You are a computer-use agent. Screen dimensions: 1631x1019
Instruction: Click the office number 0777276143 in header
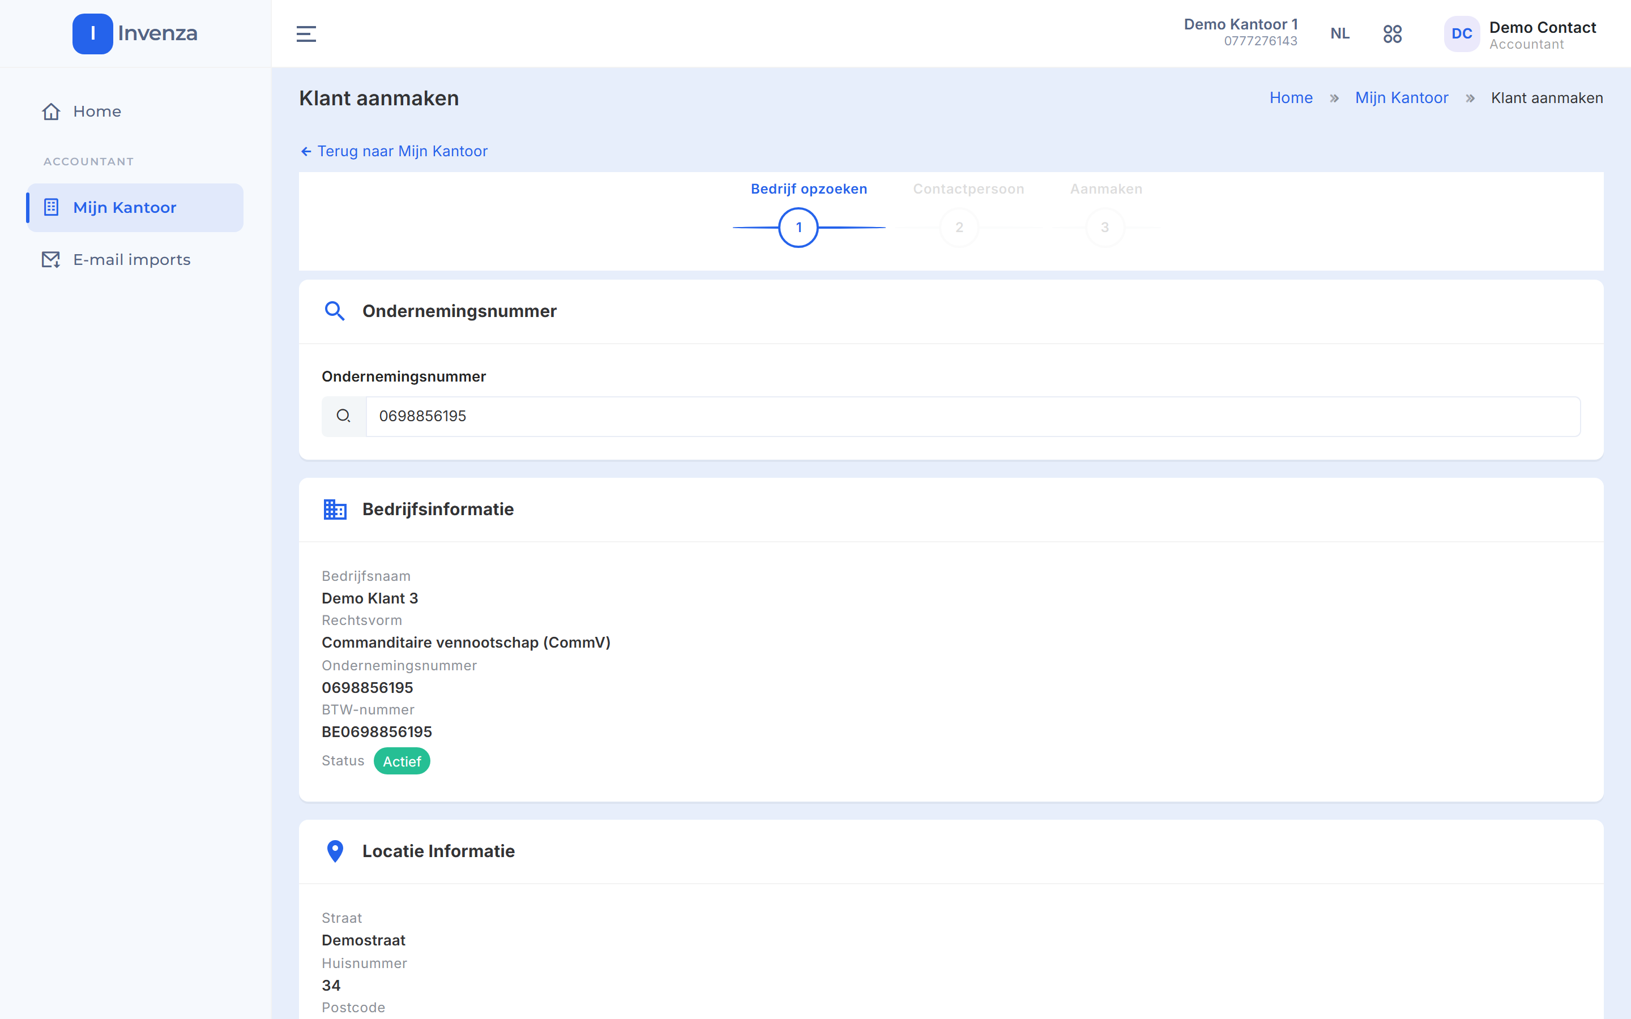(1260, 41)
